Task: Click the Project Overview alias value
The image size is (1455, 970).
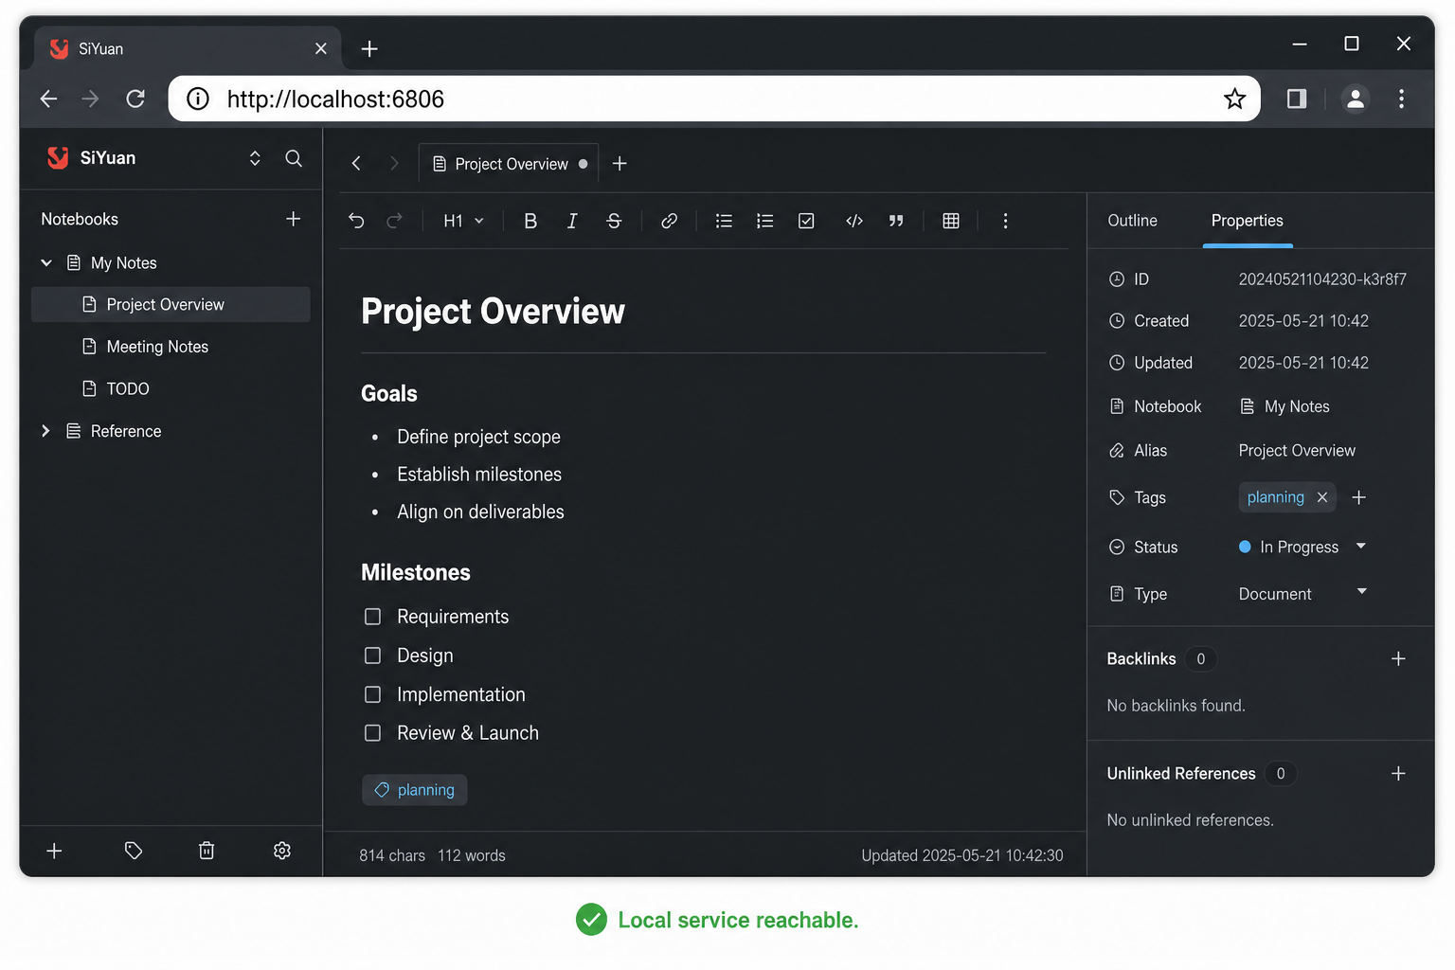Action: coord(1297,450)
